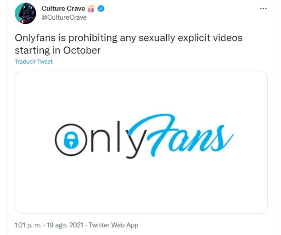This screenshot has height=235, width=281.
Task: Click the popcorn emoji beside Culture Crave
Action: click(91, 8)
